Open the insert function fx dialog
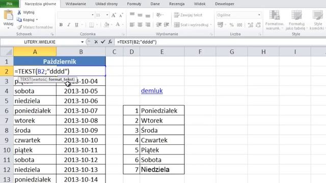Viewport: 326px width, 183px height. click(x=110, y=42)
